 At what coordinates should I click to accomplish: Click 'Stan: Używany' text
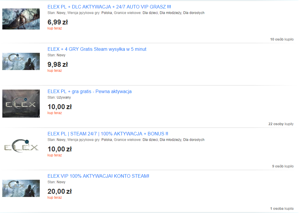(x=59, y=97)
